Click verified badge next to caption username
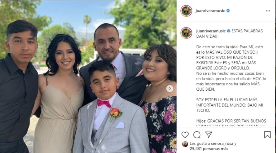 click(228, 31)
